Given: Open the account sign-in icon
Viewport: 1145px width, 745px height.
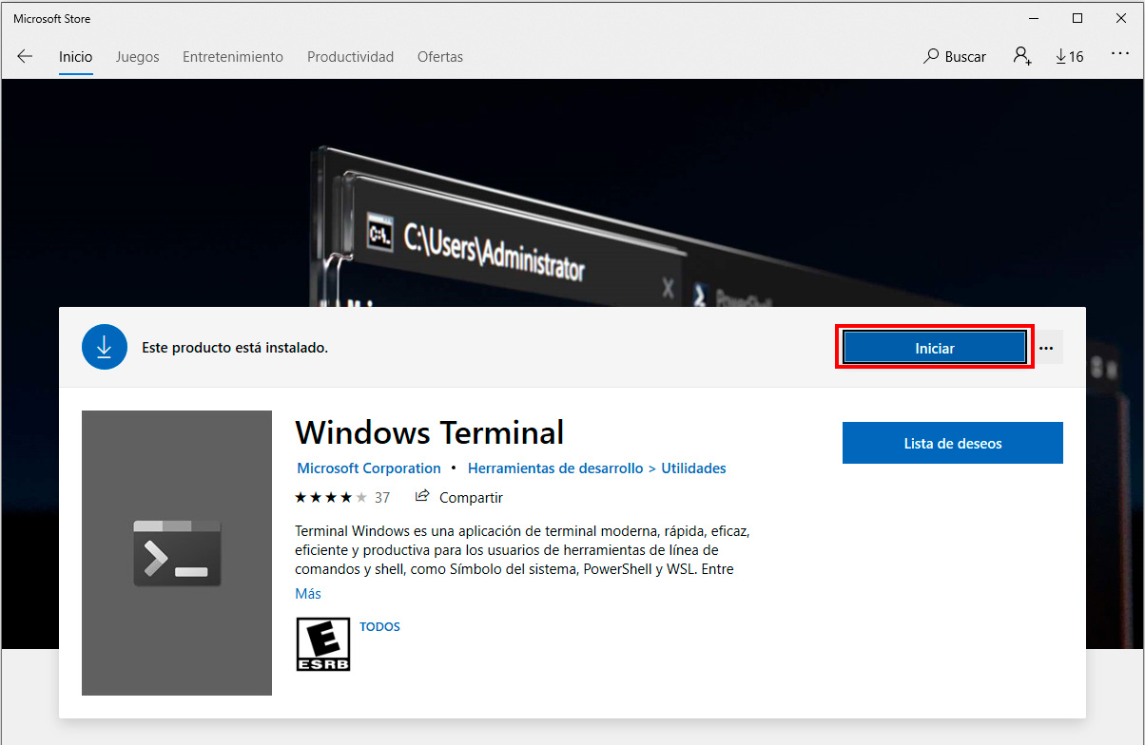Looking at the screenshot, I should [x=1022, y=56].
